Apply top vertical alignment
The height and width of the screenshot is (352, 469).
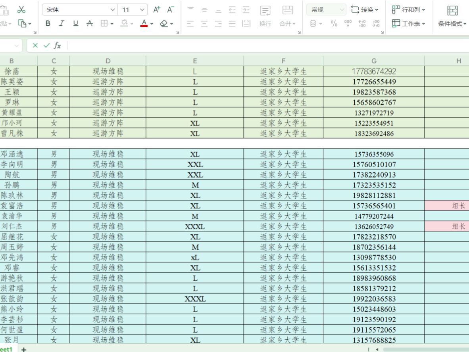click(190, 10)
